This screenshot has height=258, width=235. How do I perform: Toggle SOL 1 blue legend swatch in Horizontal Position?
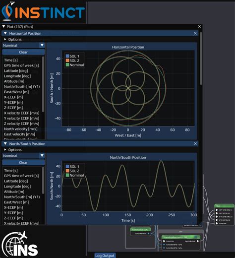coord(67,56)
